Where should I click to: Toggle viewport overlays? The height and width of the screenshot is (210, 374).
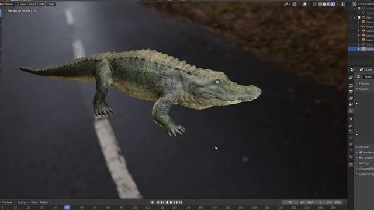[304, 4]
